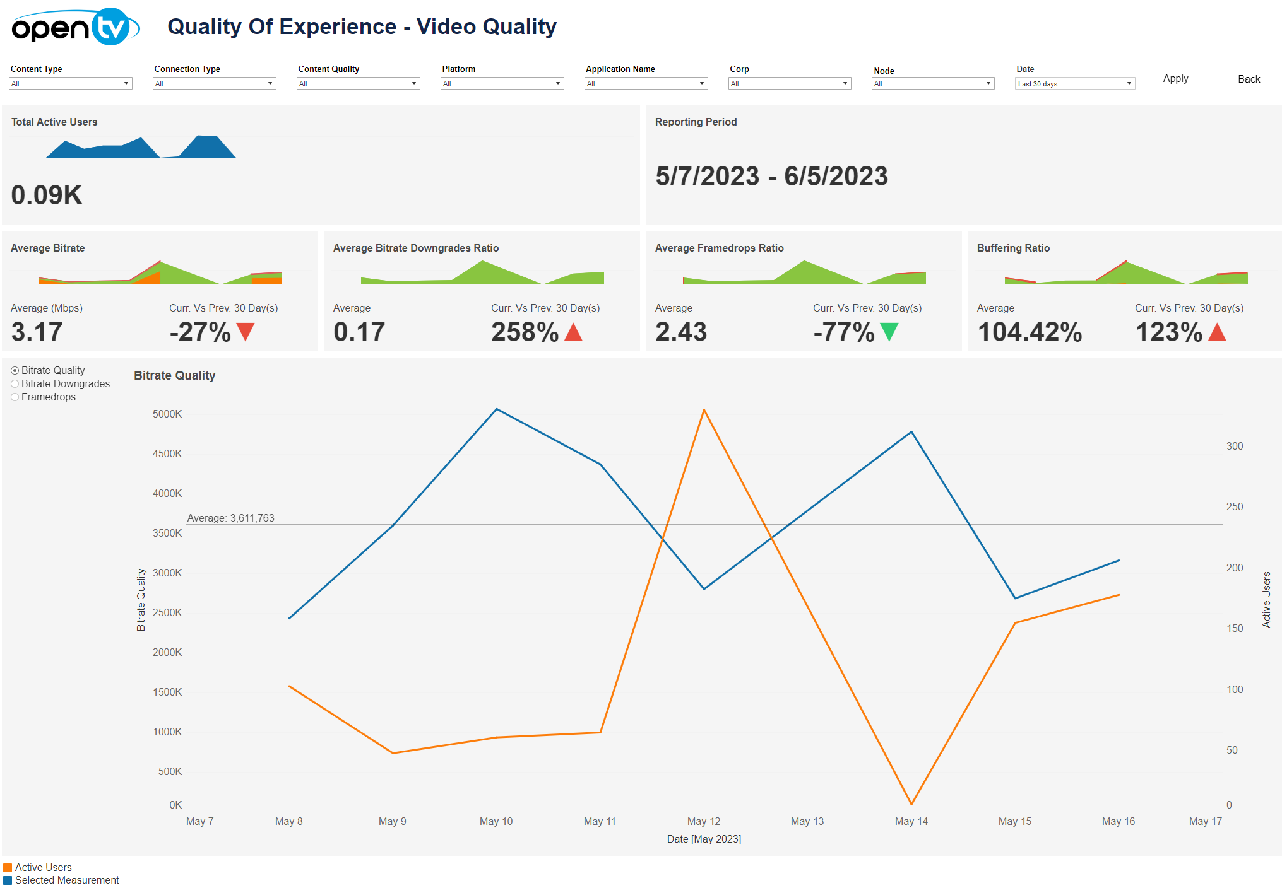Open the Platform filter dropdown

[x=502, y=83]
